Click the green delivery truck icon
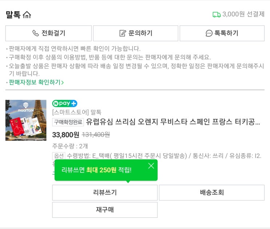 pyautogui.click(x=217, y=14)
